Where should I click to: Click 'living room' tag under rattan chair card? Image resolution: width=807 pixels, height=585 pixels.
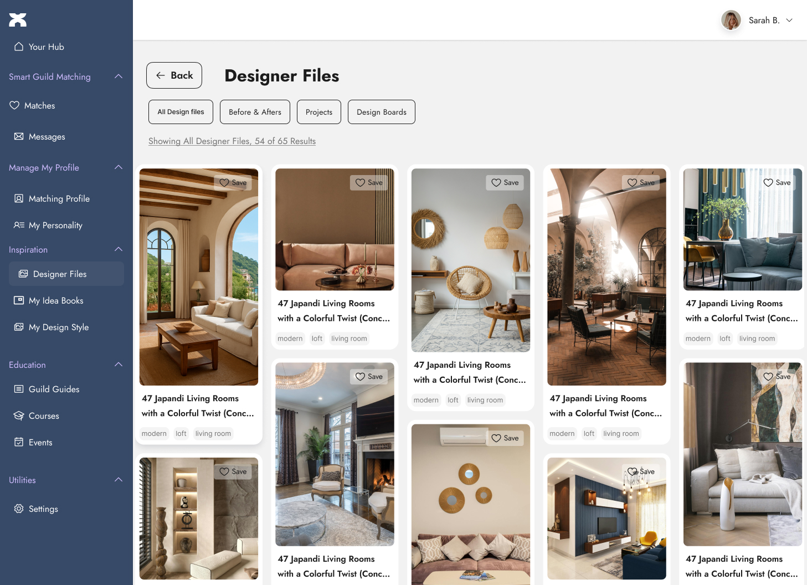click(485, 400)
